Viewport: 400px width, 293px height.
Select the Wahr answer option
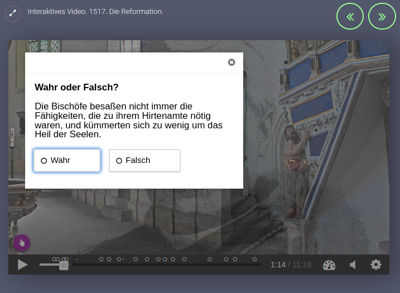point(67,161)
